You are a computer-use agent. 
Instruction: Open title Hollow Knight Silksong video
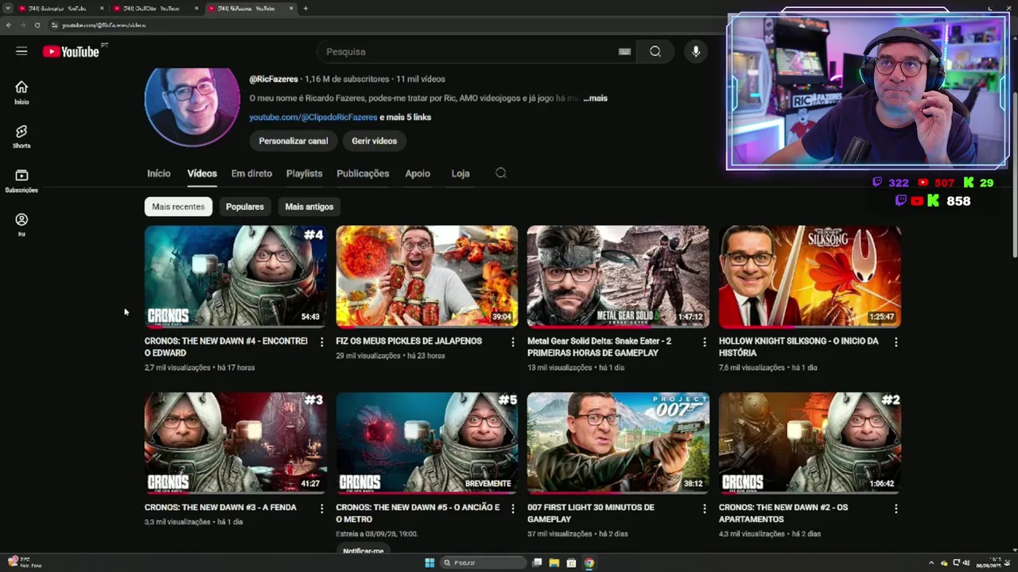coord(798,346)
